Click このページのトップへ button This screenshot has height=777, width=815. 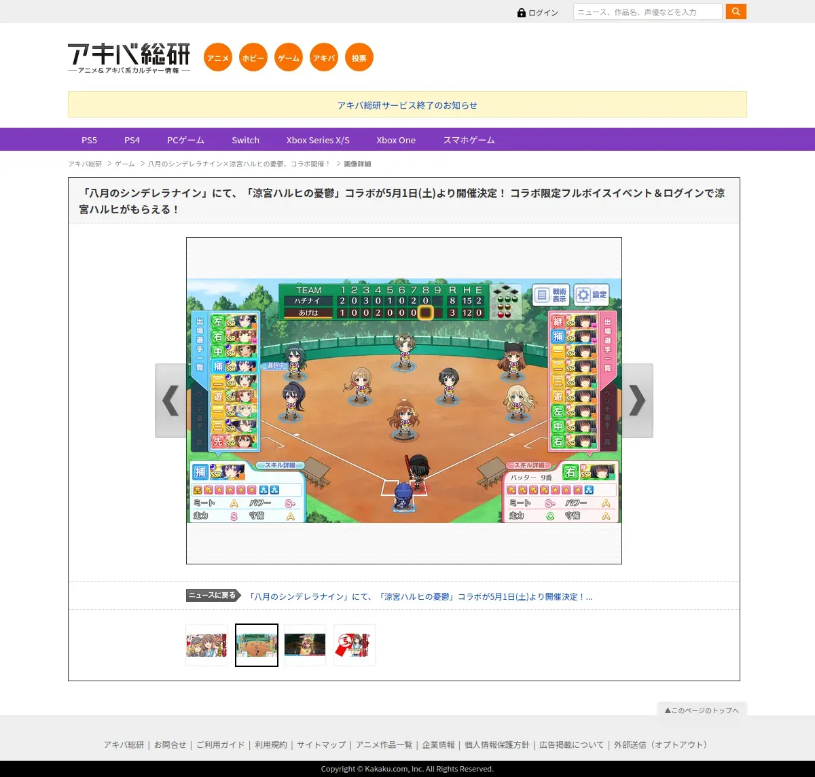click(702, 710)
